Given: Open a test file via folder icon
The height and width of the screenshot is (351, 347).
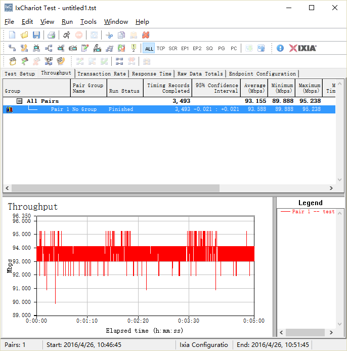Looking at the screenshot, I should [24, 35].
